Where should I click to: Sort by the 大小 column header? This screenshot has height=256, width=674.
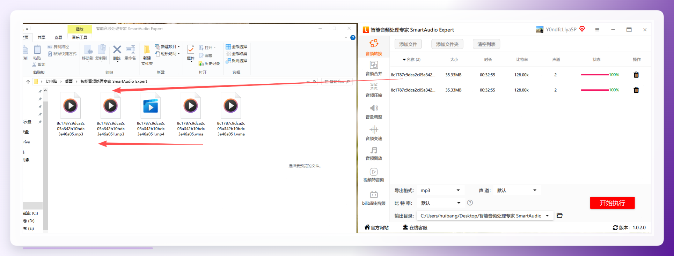click(x=454, y=60)
